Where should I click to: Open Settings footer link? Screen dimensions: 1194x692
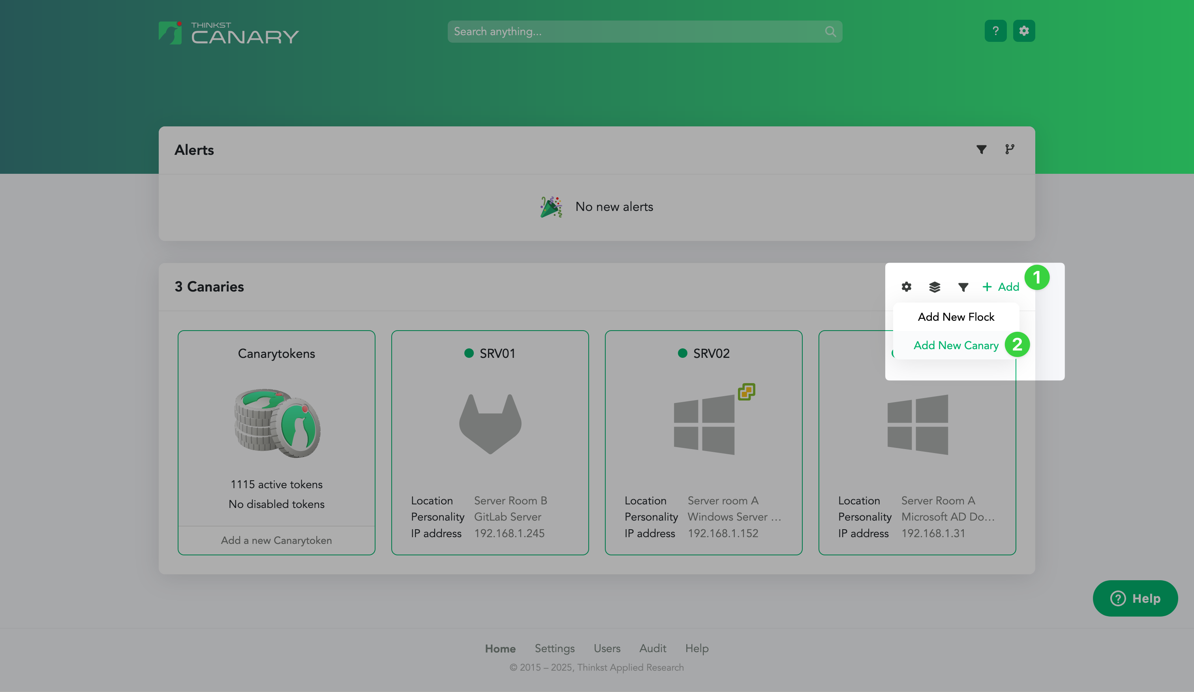pos(554,649)
